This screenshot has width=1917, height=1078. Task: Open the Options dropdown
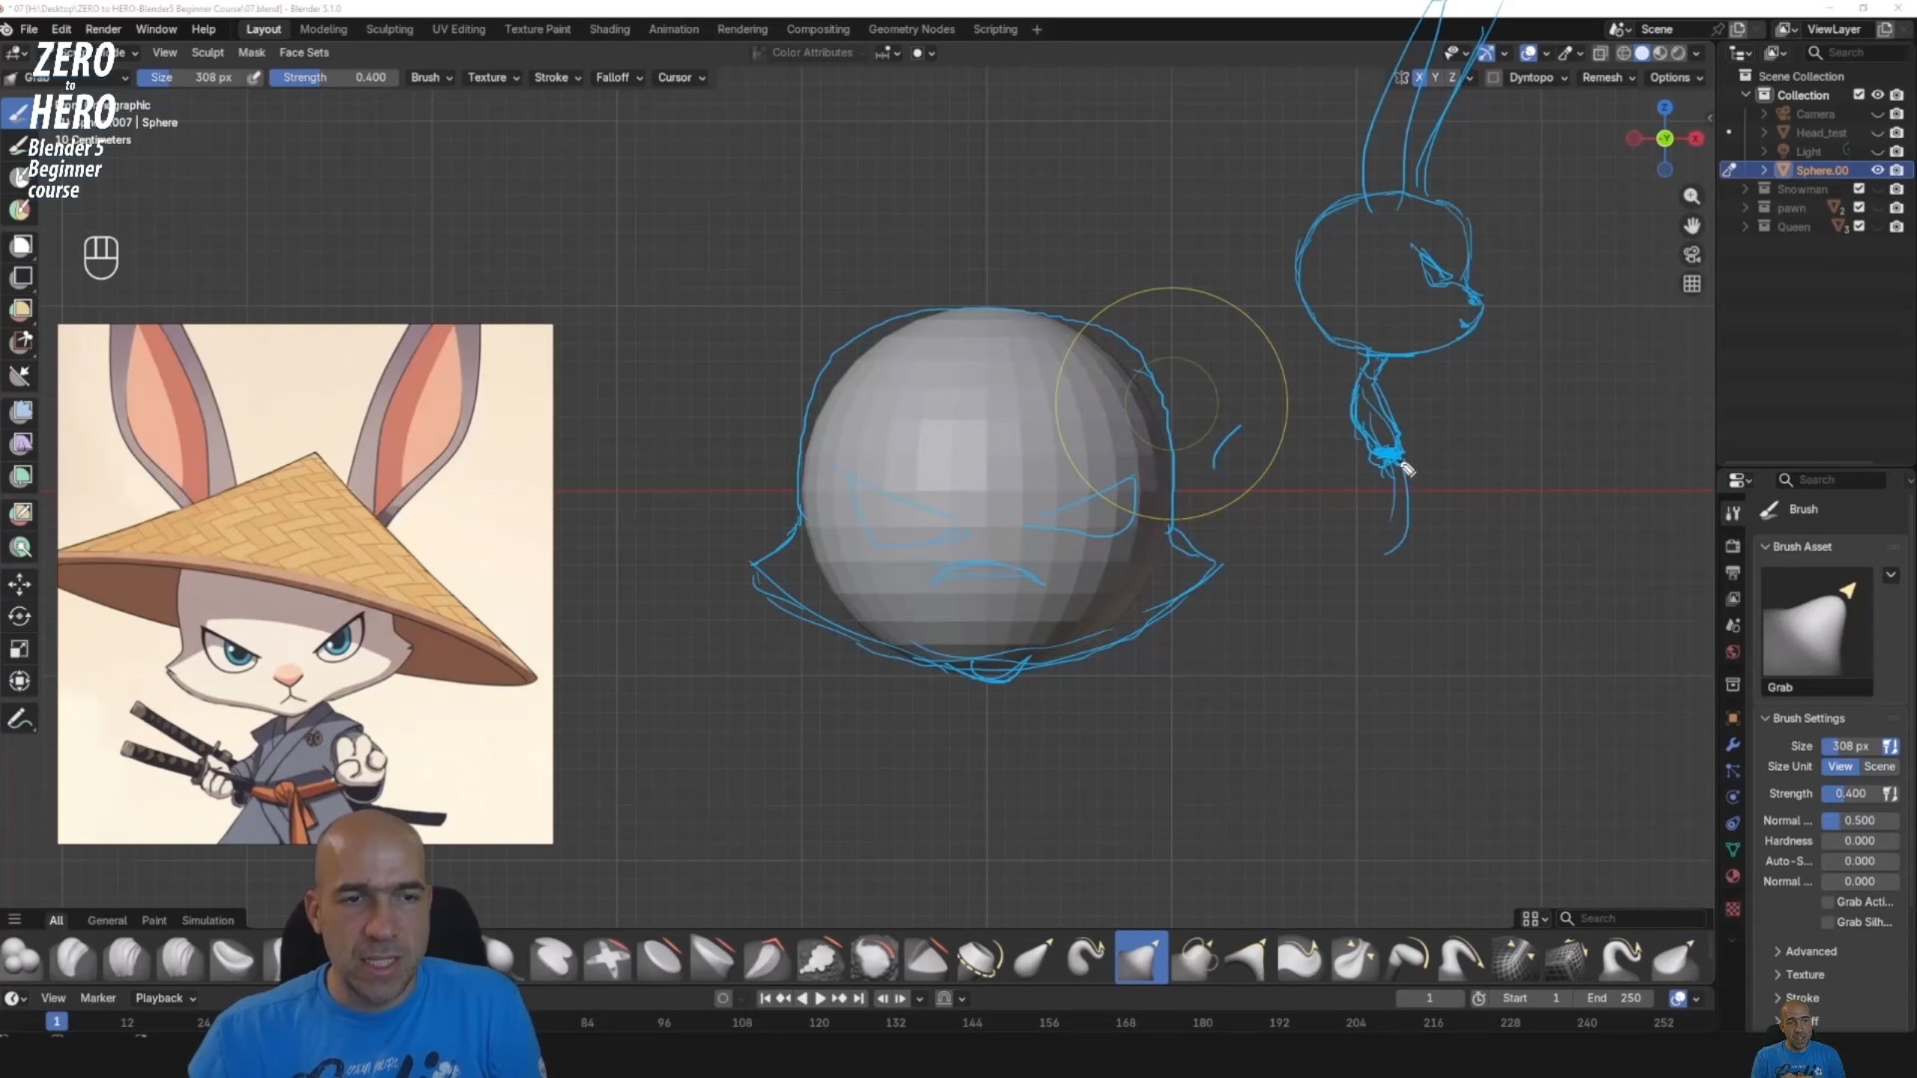coord(1676,77)
